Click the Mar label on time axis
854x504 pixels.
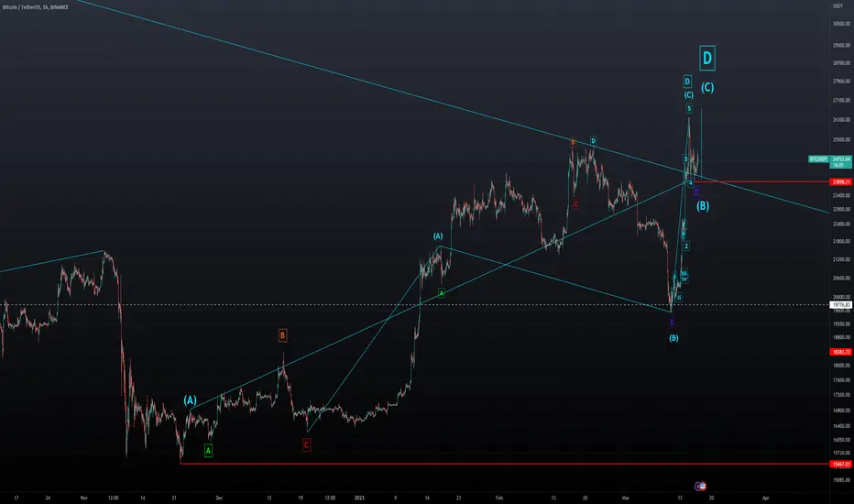[x=625, y=498]
